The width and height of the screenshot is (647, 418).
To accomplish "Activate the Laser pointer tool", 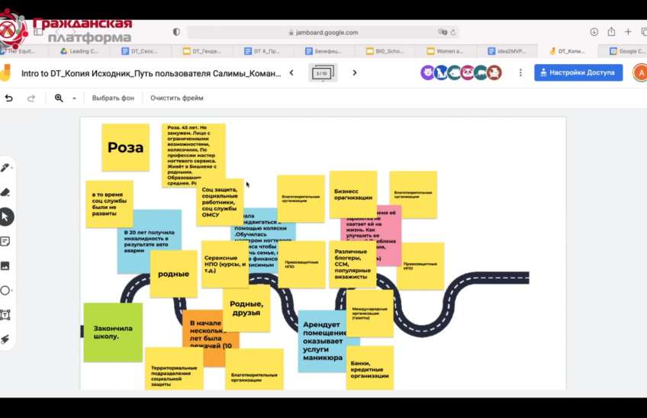I will click(x=6, y=339).
